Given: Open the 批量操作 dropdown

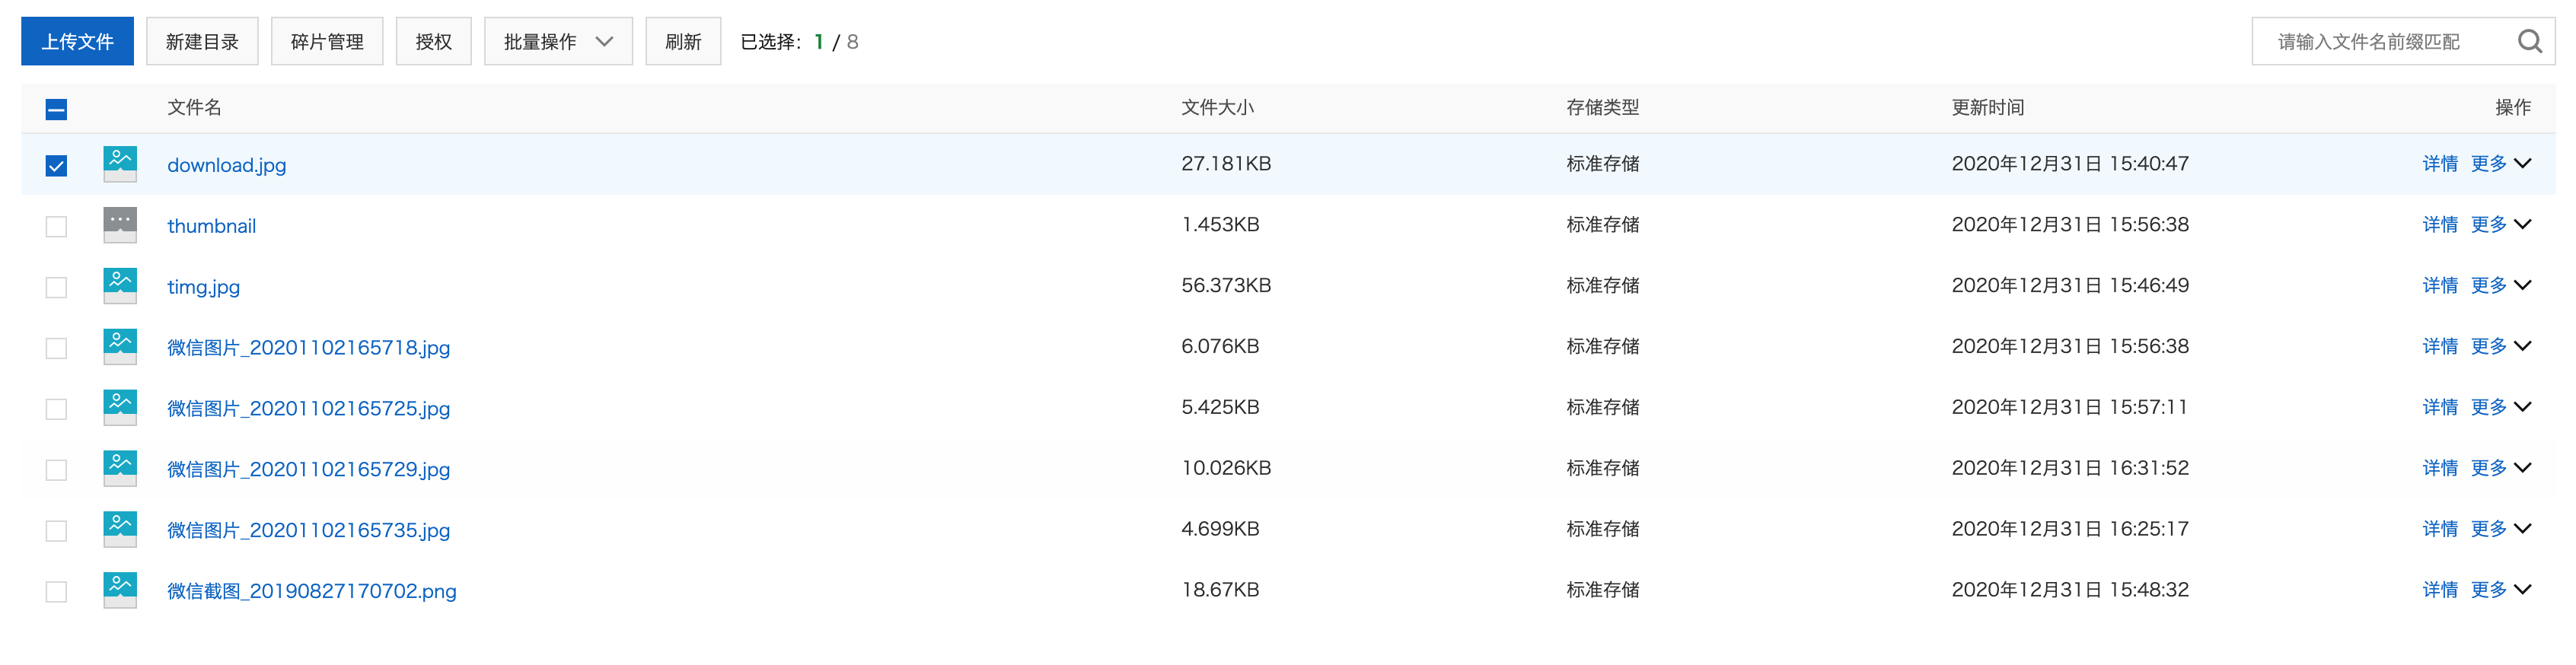Looking at the screenshot, I should click(557, 41).
